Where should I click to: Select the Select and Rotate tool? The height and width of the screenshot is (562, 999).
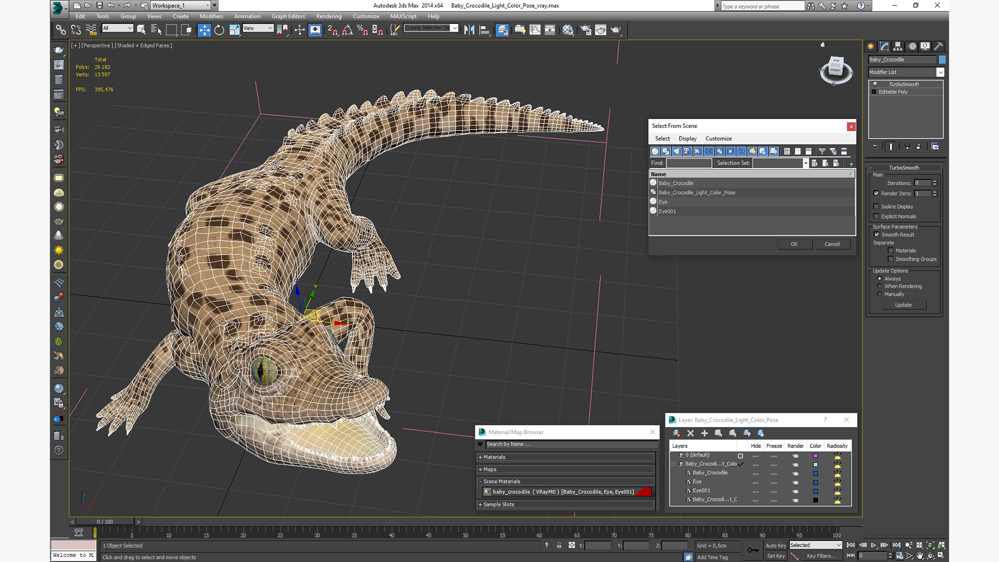point(219,30)
